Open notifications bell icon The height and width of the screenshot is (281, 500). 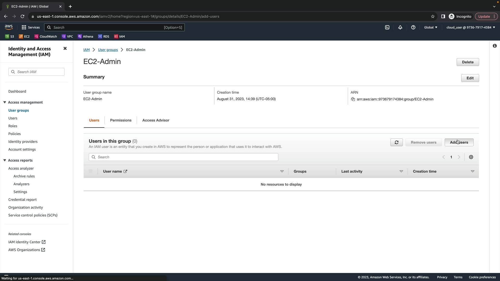click(x=400, y=27)
